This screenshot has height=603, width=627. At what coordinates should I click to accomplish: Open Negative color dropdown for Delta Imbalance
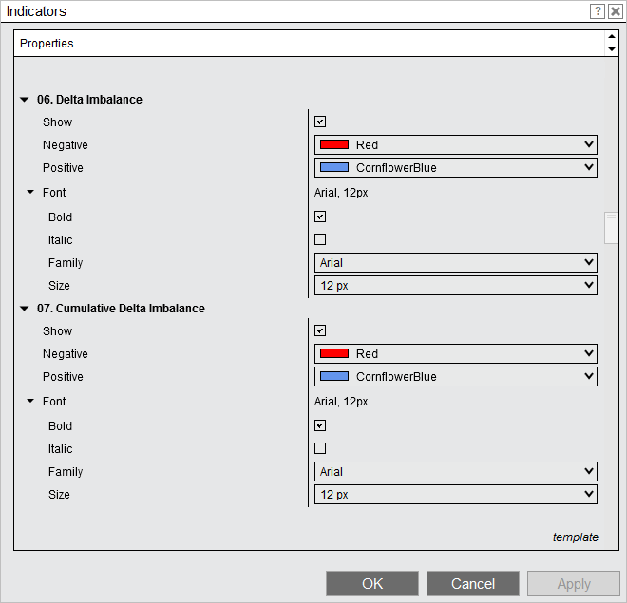coord(455,145)
